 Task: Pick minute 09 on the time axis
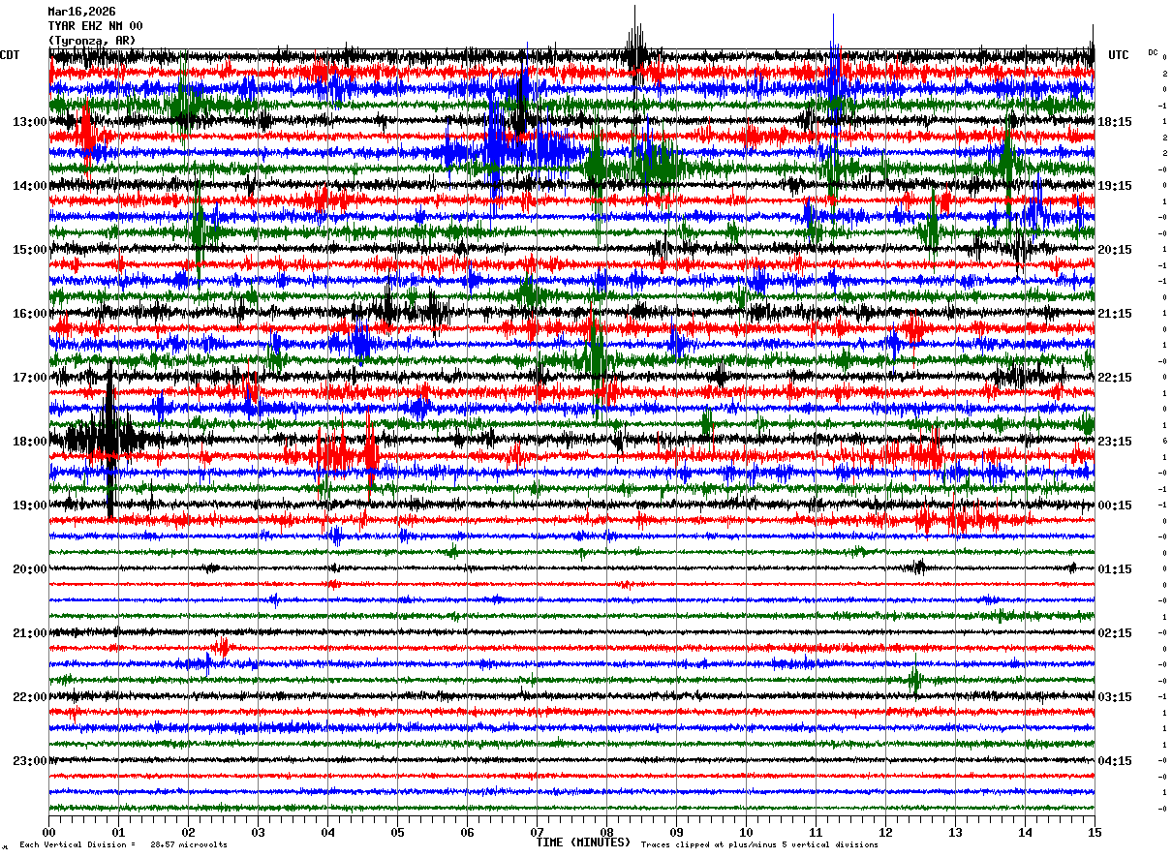(676, 832)
